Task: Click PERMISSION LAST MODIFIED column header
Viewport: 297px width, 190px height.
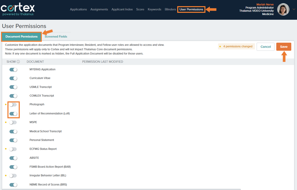Action: point(103,62)
